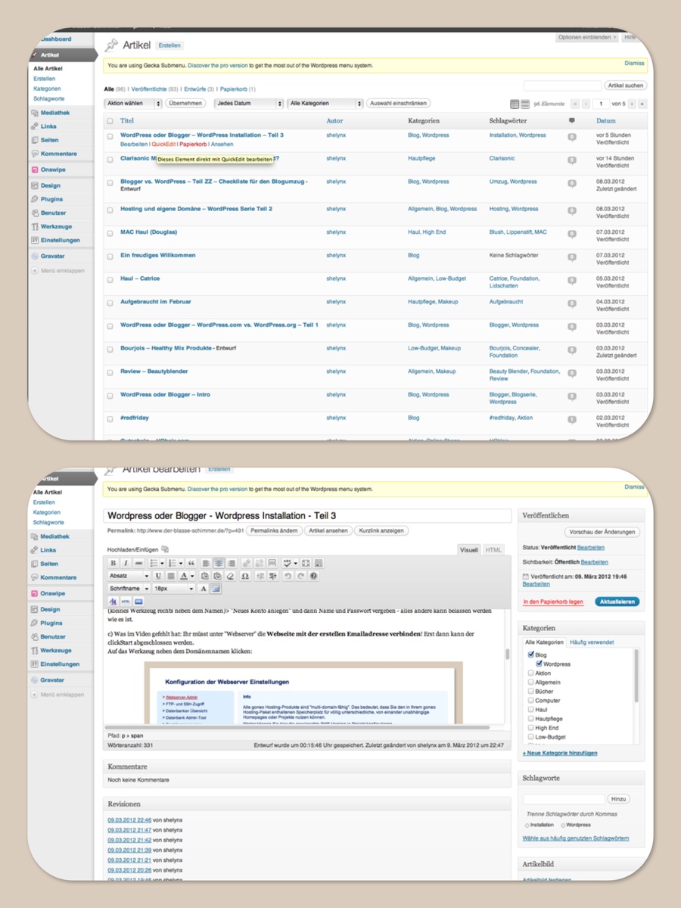Open the revision from 09.03.2012 21:47
Image resolution: width=681 pixels, height=908 pixels.
click(129, 830)
